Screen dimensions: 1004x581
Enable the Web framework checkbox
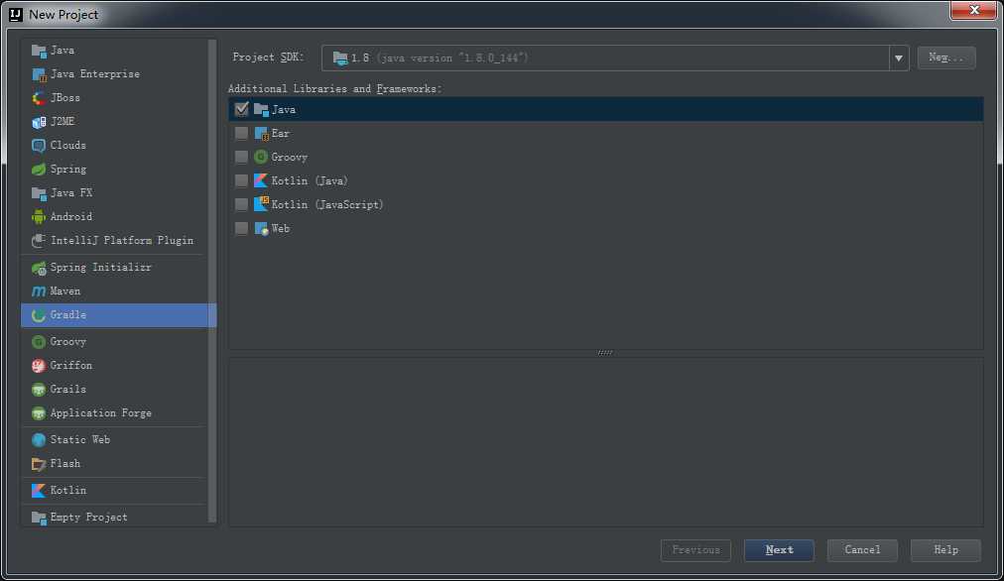click(241, 228)
